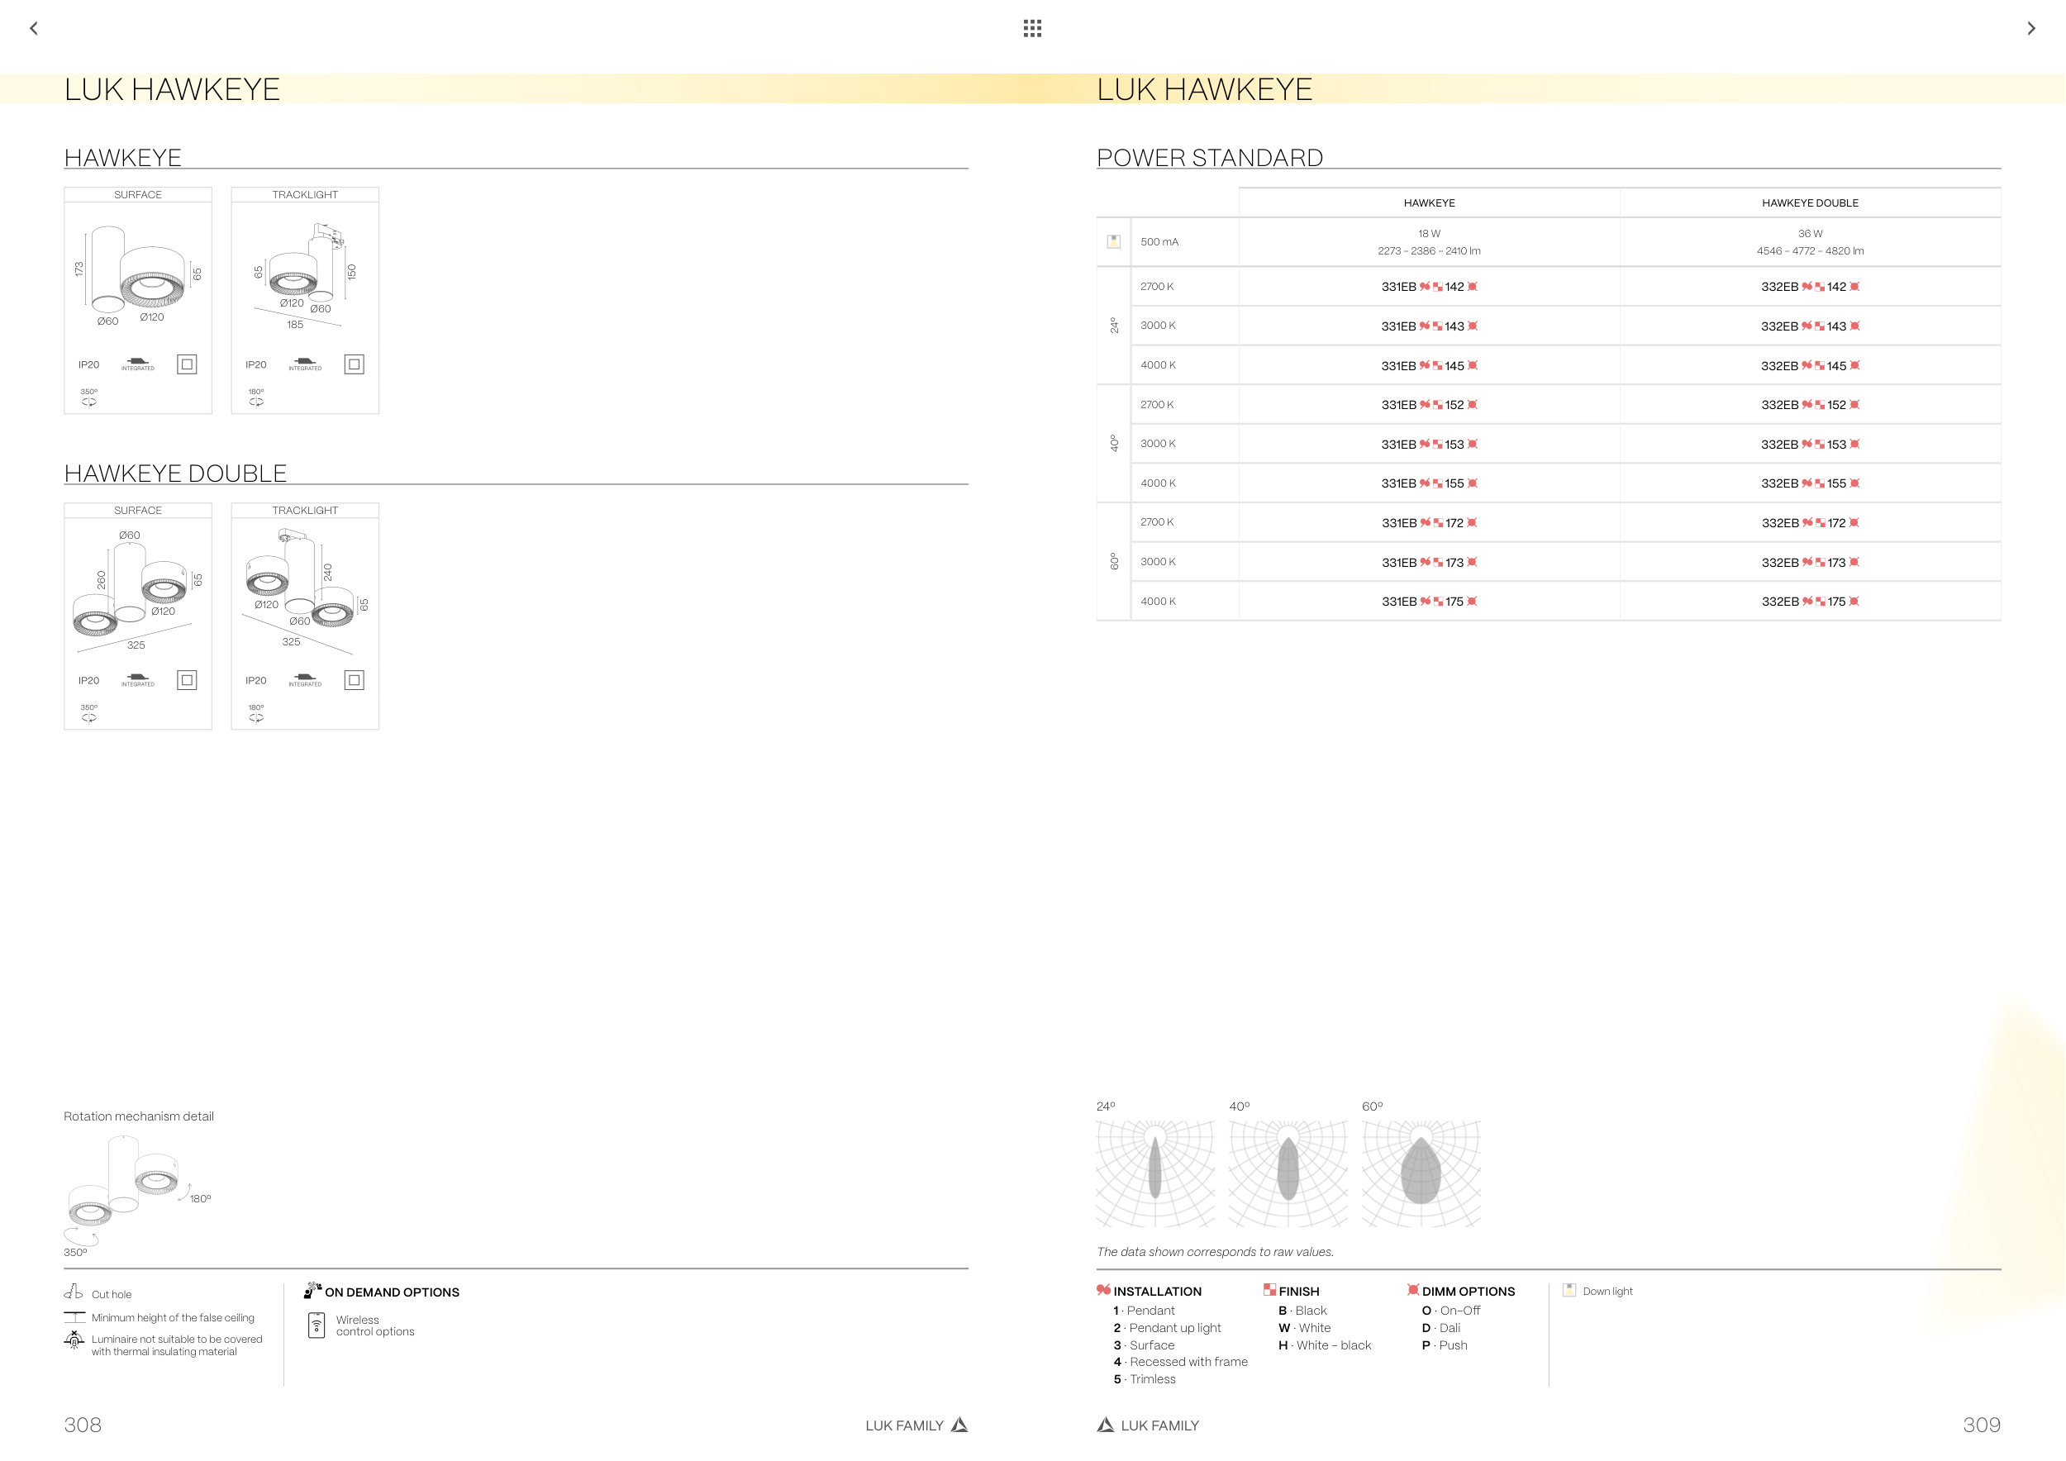This screenshot has height=1461, width=2066.
Task: Click the 60° light distribution diagram
Action: (1421, 1173)
